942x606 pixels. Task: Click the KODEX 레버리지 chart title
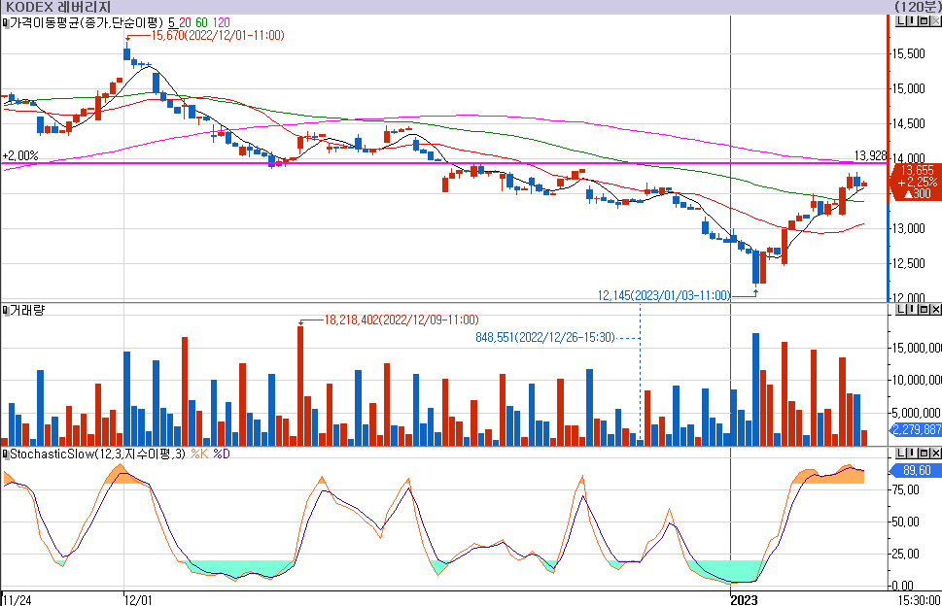57,7
